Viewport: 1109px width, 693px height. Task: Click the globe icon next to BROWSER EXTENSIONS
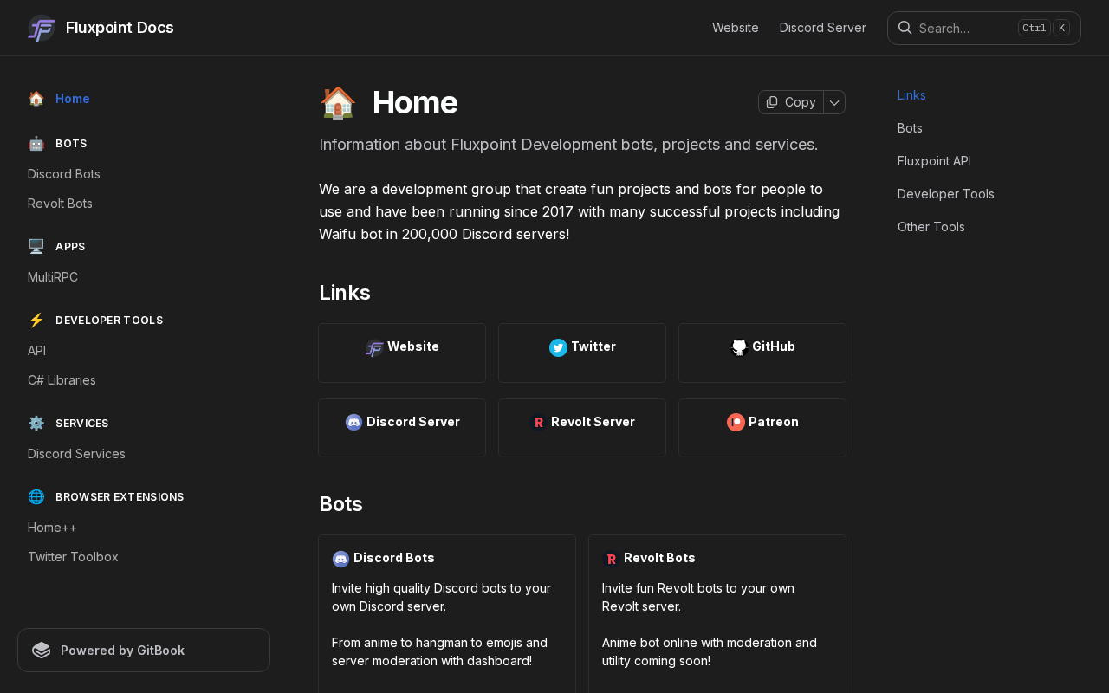[x=36, y=497]
